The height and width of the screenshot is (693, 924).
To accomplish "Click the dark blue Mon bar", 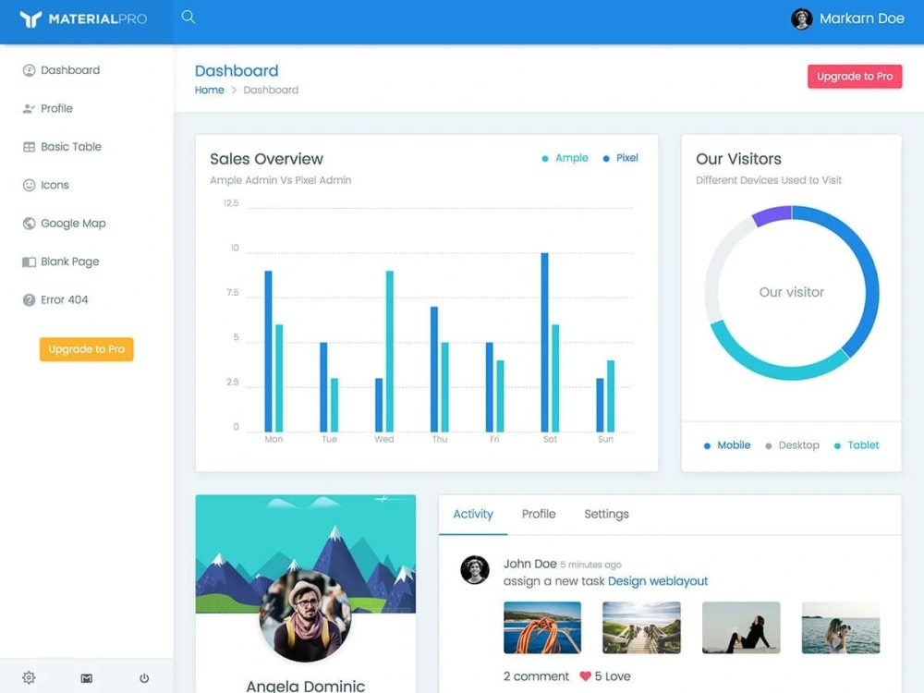I will pos(268,351).
